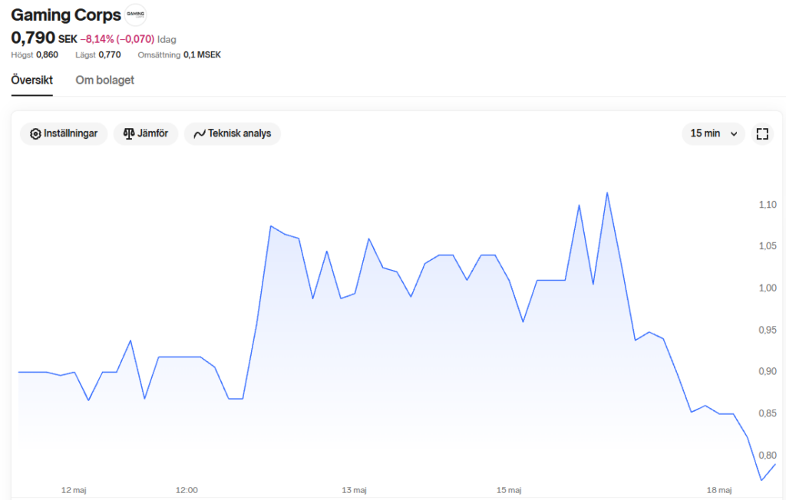Screen dimensions: 786x500
Task: Click the 1,10 price axis label
Action: pyautogui.click(x=768, y=205)
